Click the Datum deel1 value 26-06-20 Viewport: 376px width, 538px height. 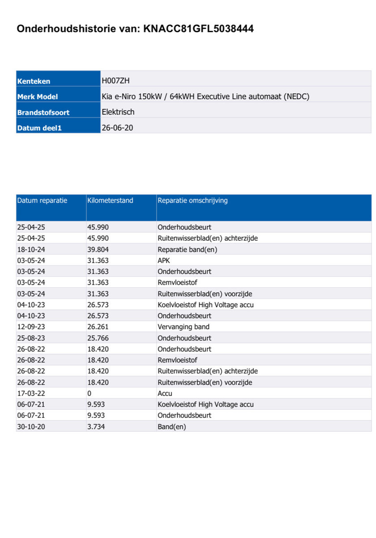coord(117,128)
